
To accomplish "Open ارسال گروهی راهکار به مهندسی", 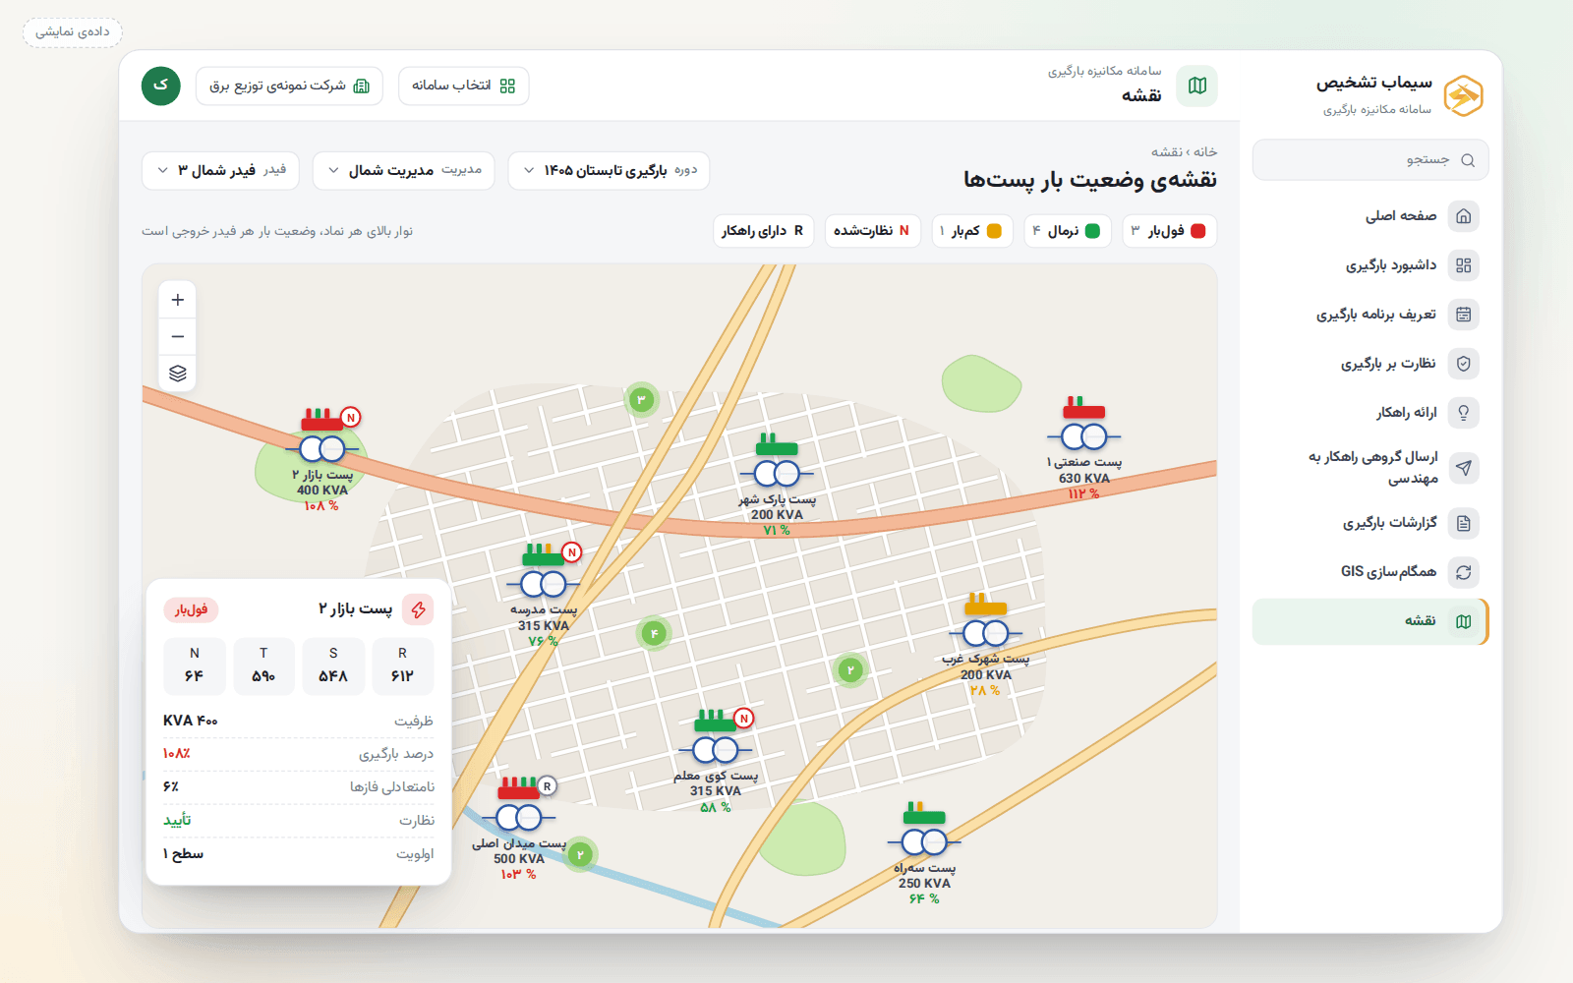I will (1370, 468).
